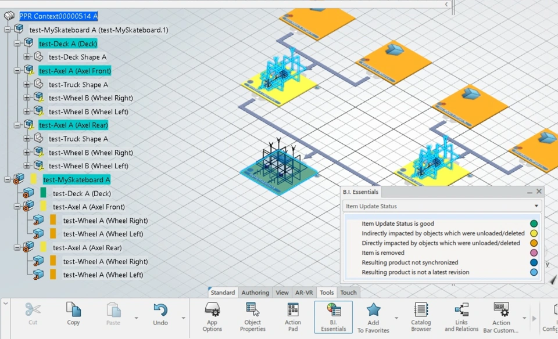Viewport: 558px width, 339px height.
Task: Click manufacturing icon of test-MySkateboard A
Action: (x=19, y=179)
